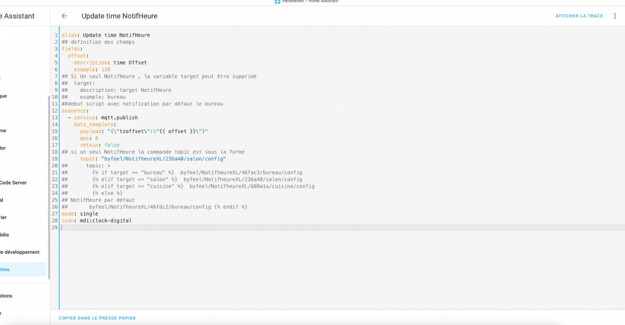Click the Update time NotifHeure page title

coord(119,16)
